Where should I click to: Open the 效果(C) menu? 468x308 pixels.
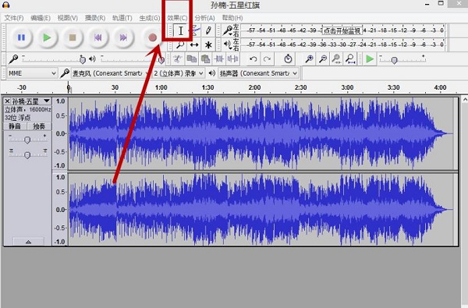[x=177, y=18]
